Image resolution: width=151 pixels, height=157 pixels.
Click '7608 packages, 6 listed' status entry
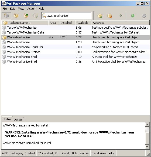pos(18,153)
